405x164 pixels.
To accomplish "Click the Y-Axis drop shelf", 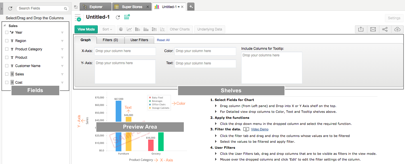I will 125,72.
